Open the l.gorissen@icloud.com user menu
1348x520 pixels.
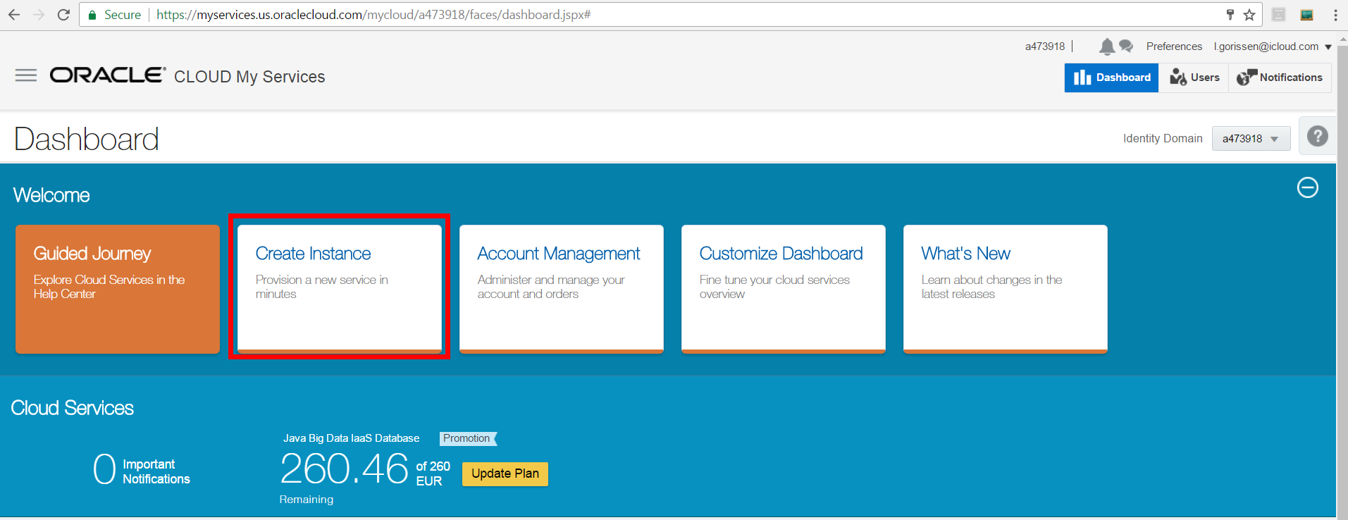pos(1272,47)
